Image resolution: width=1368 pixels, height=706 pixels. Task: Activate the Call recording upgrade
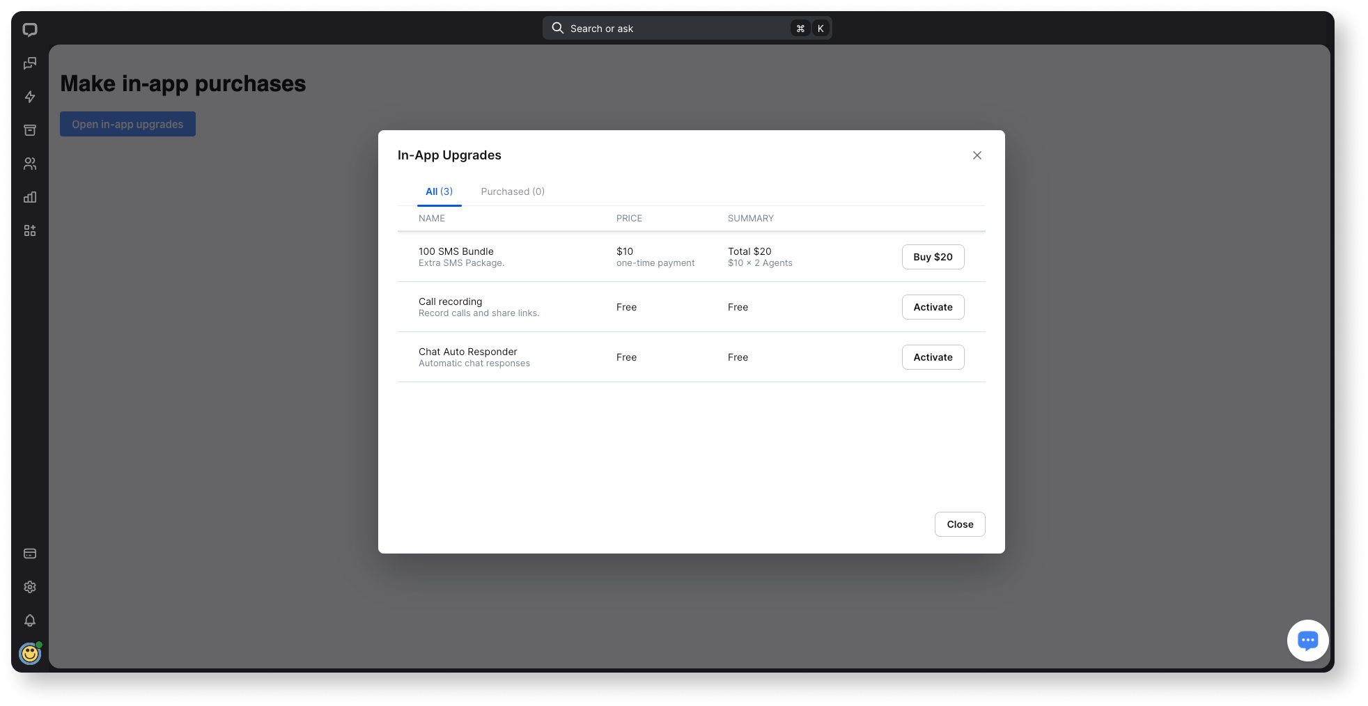pos(933,307)
